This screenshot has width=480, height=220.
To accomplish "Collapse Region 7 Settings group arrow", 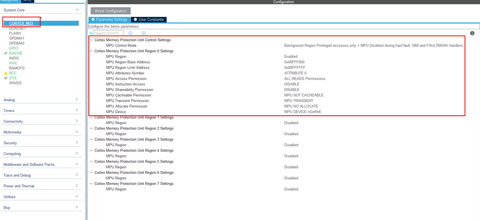I will coord(91,183).
